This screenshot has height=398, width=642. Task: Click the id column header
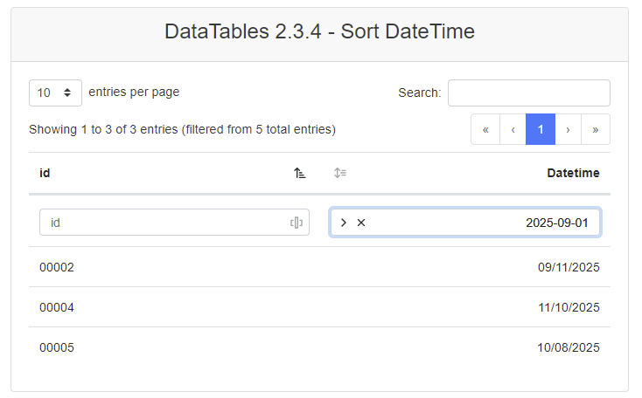(45, 173)
